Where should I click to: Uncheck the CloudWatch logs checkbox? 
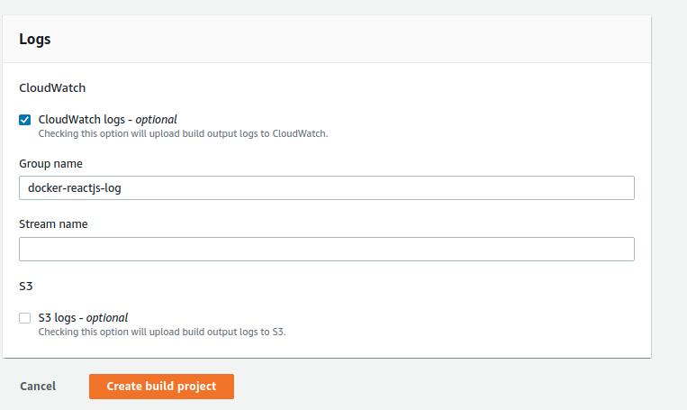pos(25,120)
